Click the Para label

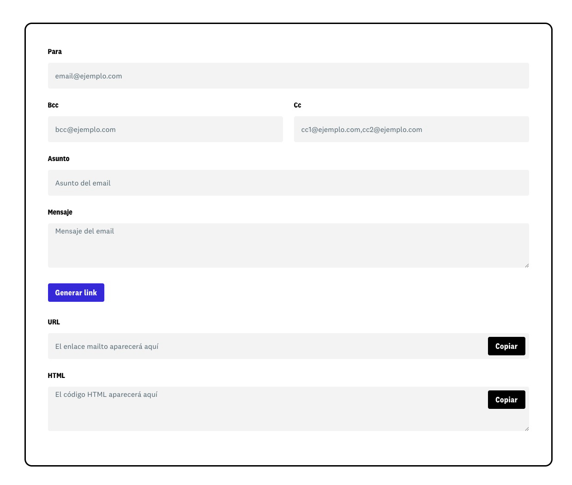tap(54, 52)
